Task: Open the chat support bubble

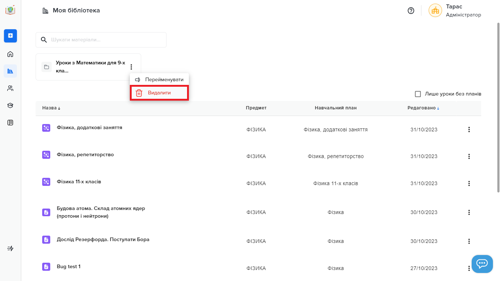Action: pyautogui.click(x=482, y=264)
